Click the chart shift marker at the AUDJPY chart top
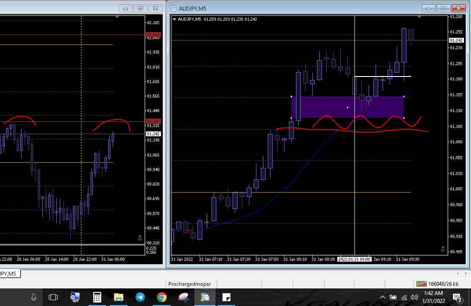This screenshot has height=306, width=471. (419, 17)
